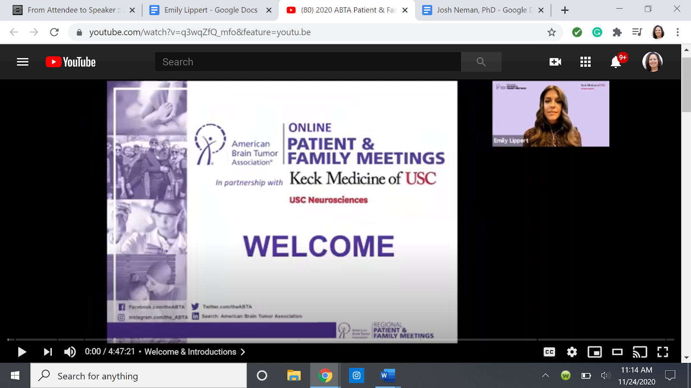Screen dimensions: 691x388
Task: Enter full screen mode
Action: [663, 352]
